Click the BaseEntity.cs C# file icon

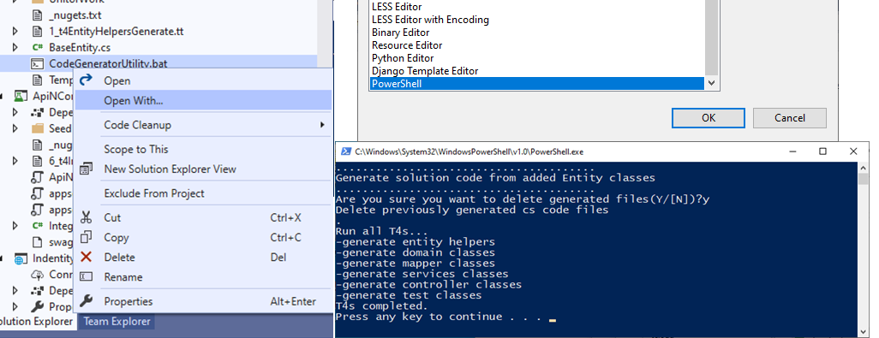point(38,48)
